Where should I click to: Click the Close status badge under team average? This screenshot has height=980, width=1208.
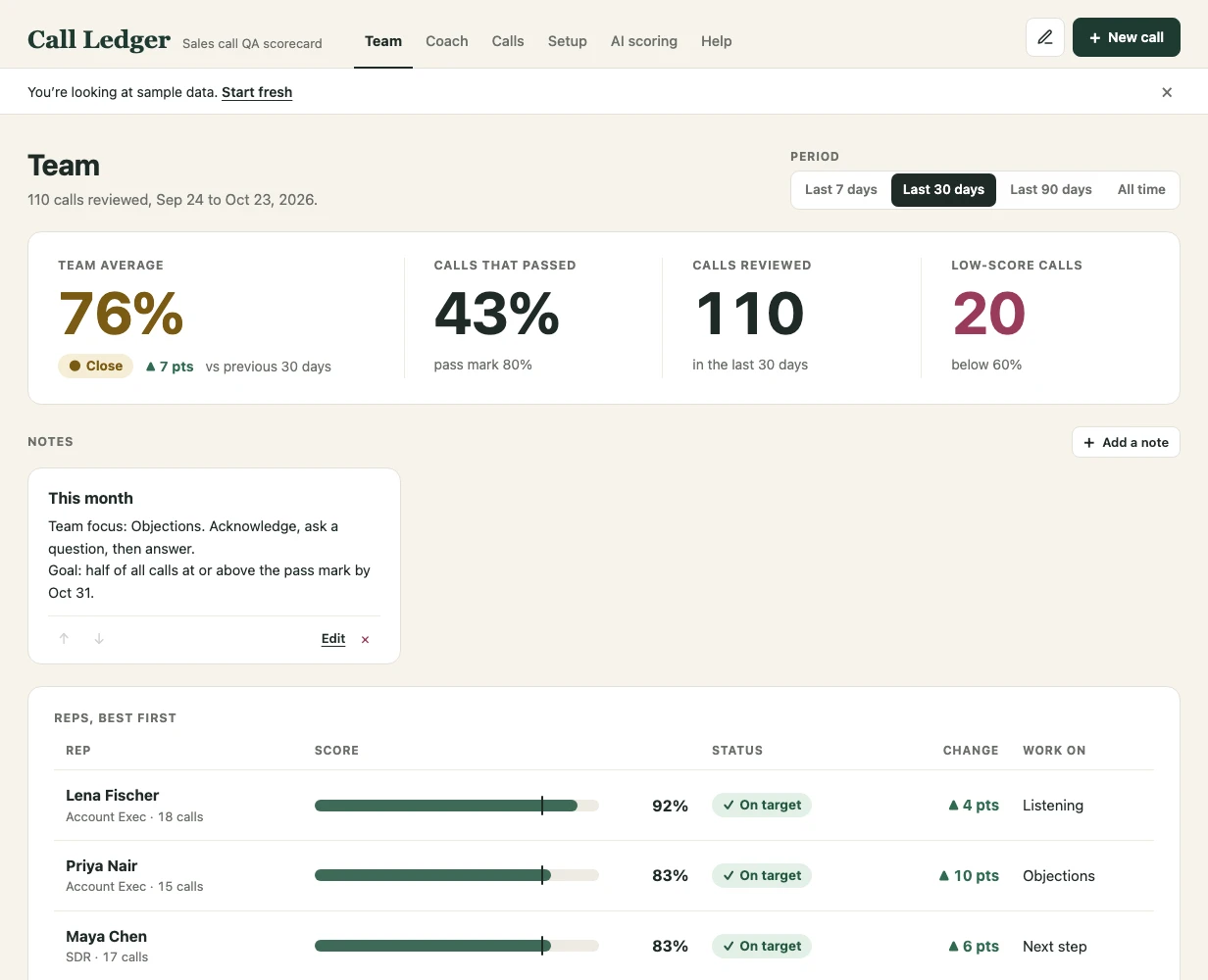tap(95, 367)
